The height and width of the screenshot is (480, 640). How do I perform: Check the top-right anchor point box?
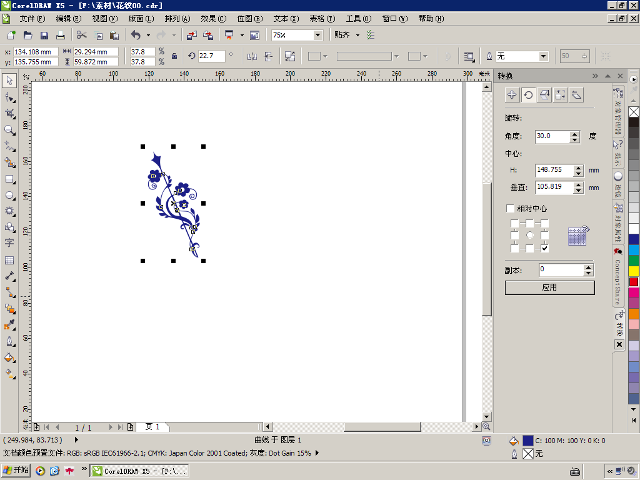[x=544, y=223]
